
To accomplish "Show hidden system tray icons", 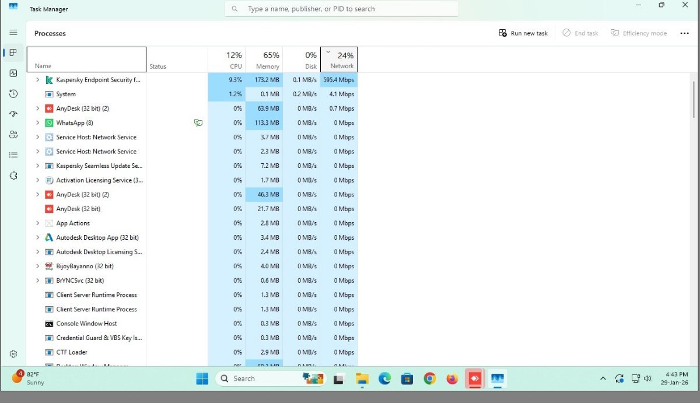I will 603,379.
